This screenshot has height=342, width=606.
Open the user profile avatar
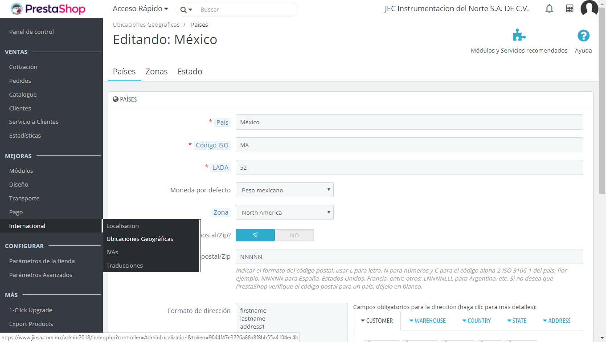589,8
